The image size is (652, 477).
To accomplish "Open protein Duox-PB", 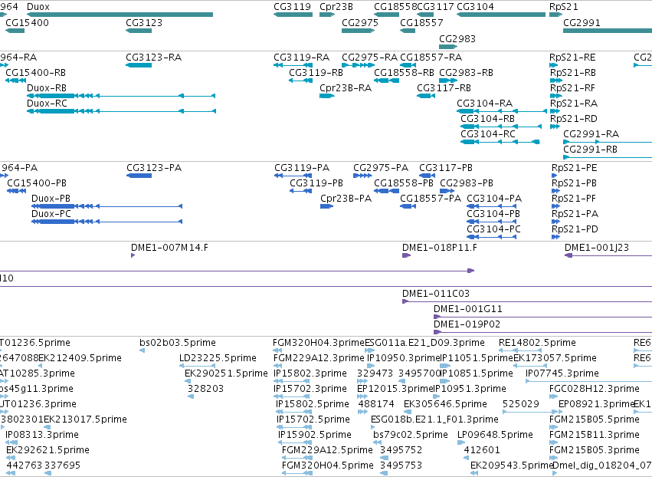I will 51,199.
